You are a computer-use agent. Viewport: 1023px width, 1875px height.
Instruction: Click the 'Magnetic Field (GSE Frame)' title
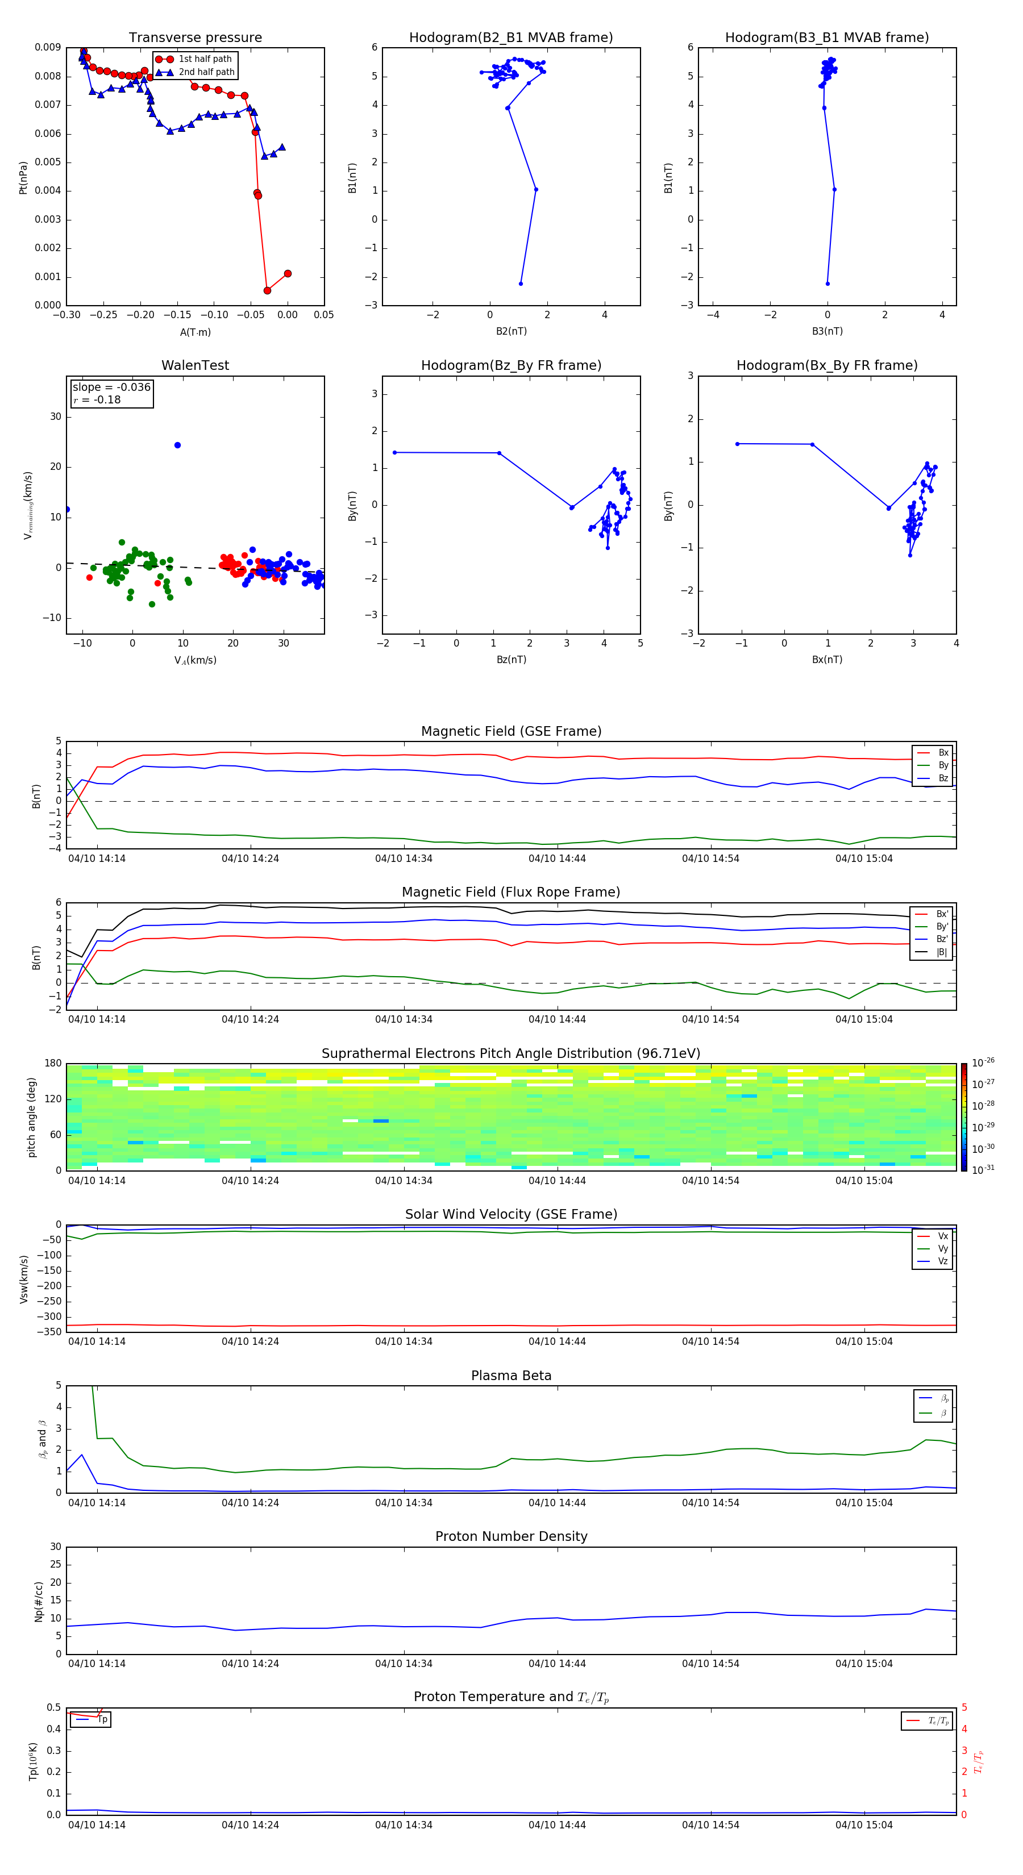(511, 731)
